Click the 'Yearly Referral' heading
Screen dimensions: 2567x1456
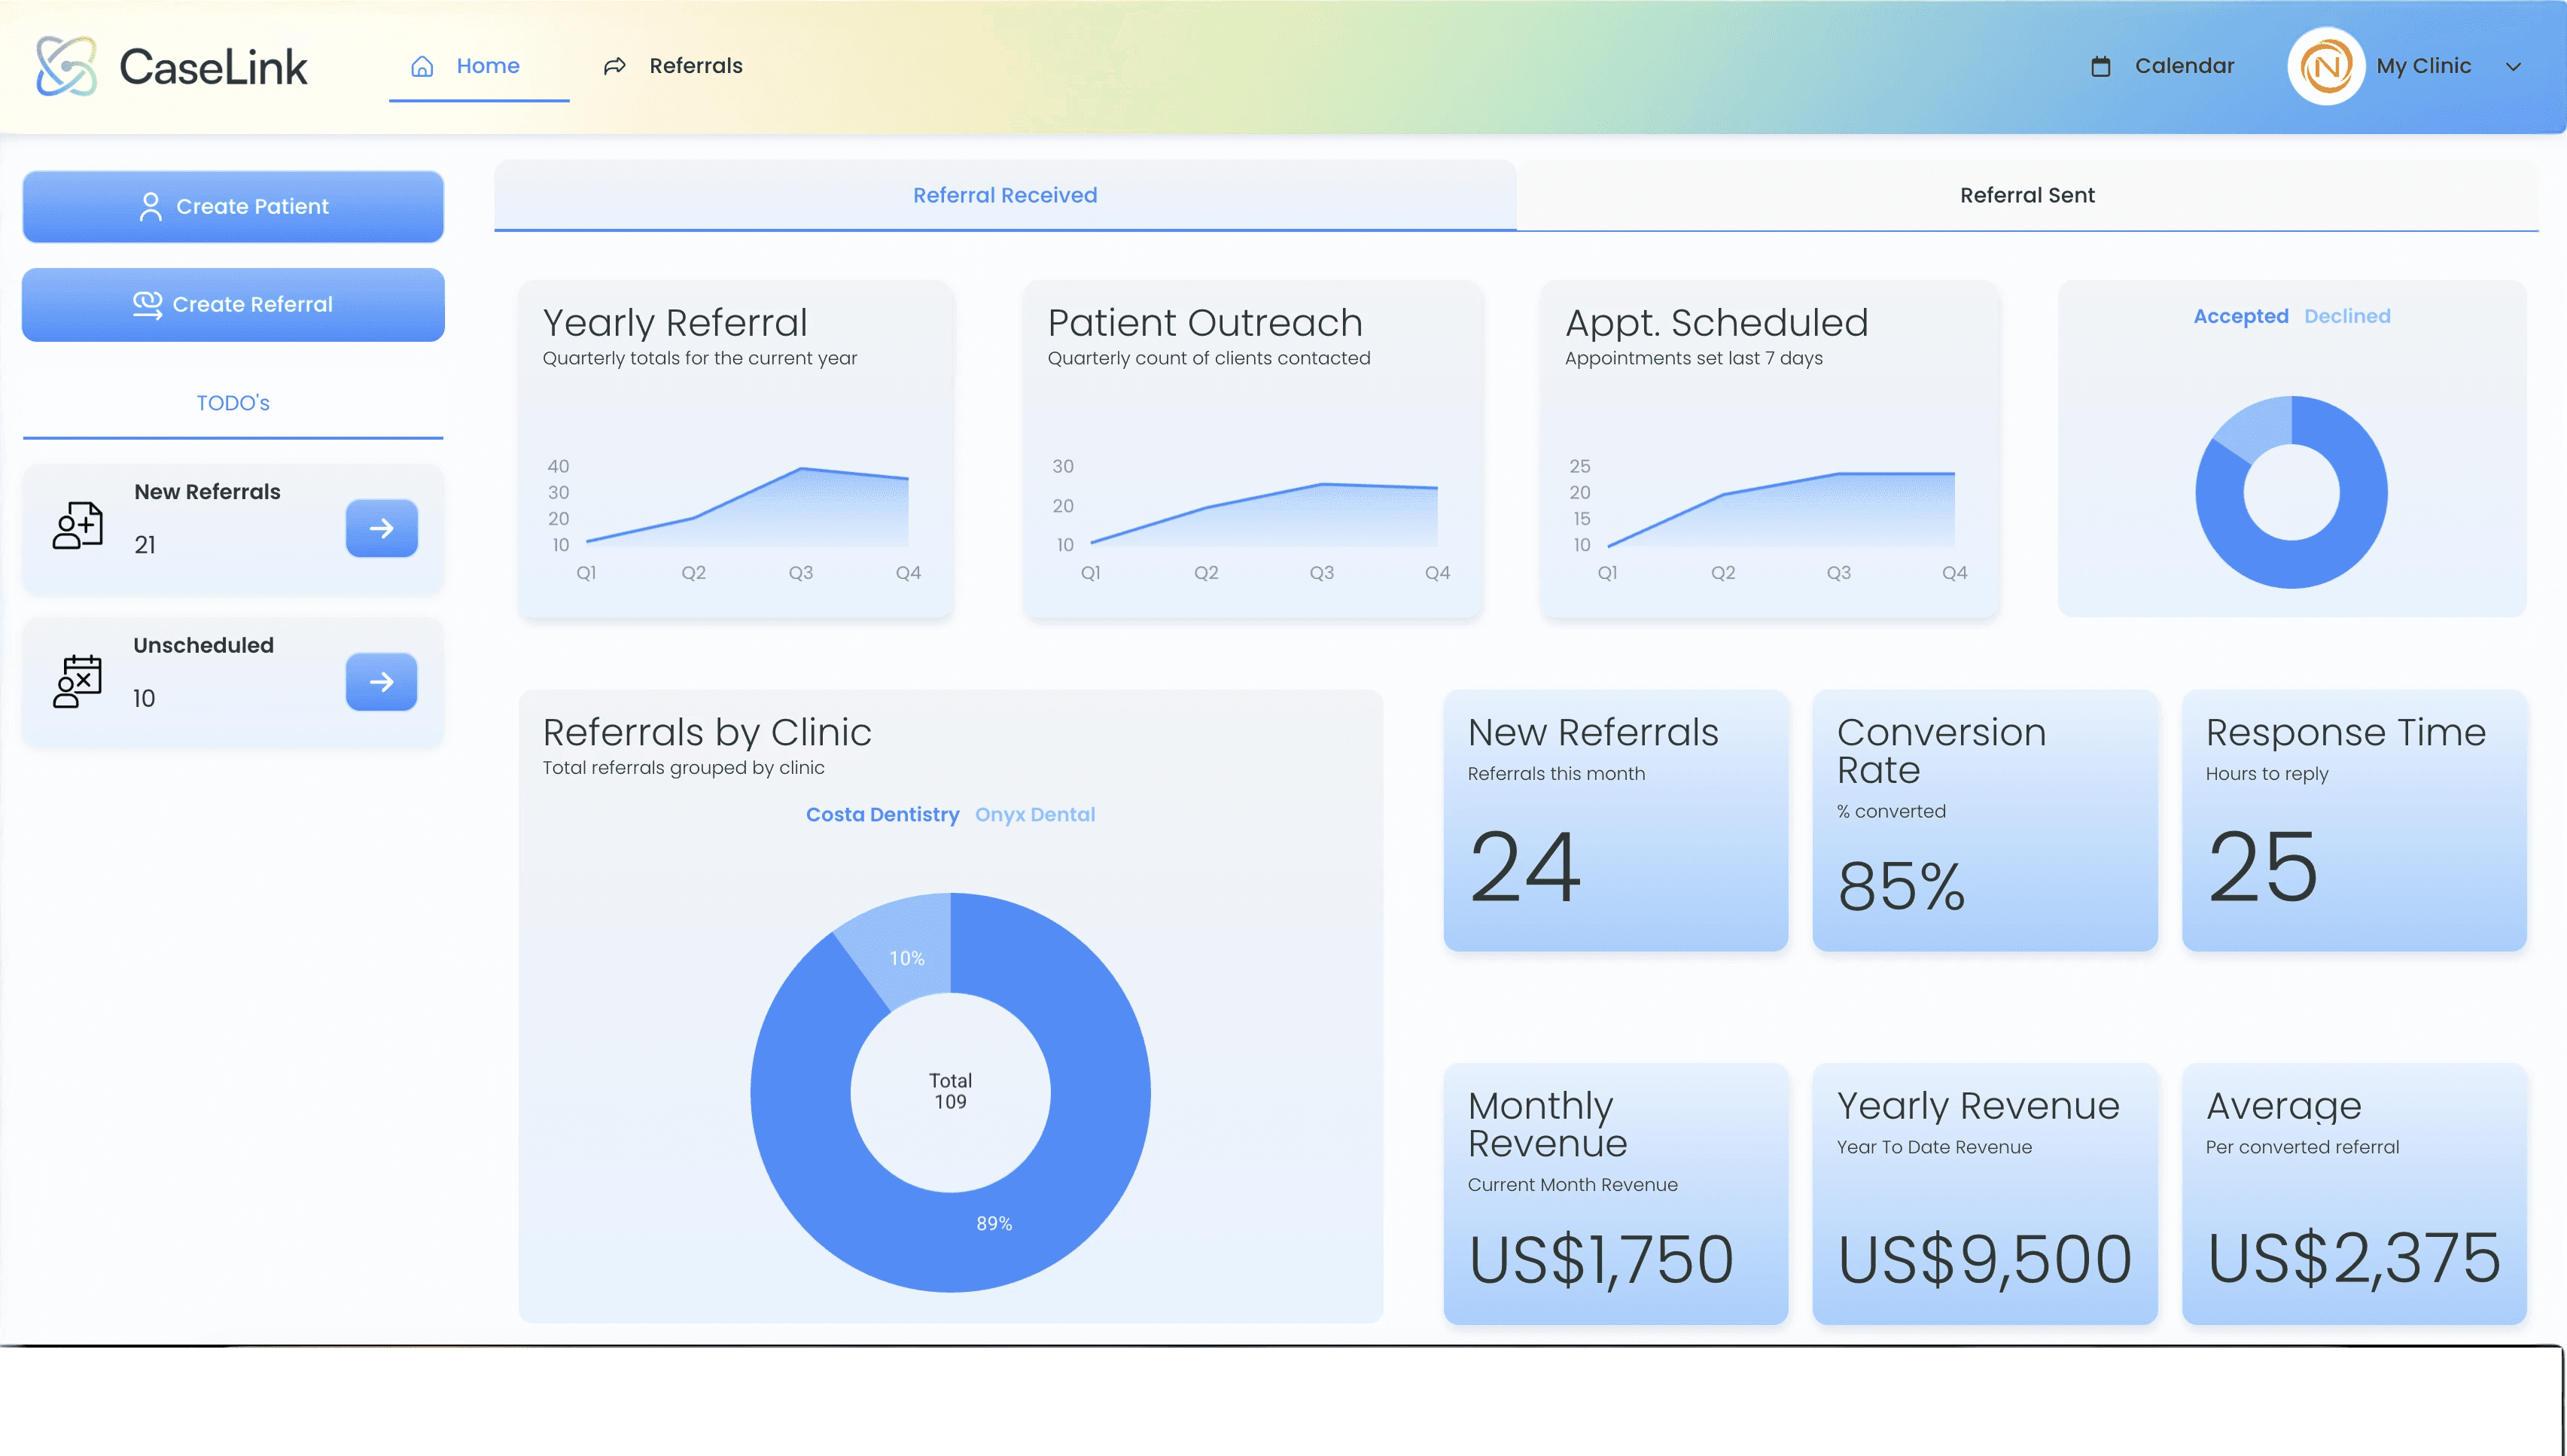pyautogui.click(x=674, y=323)
